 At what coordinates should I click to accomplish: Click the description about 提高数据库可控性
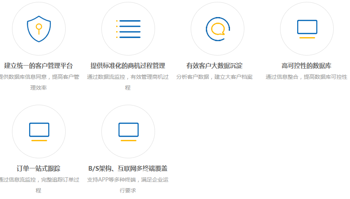pyautogui.click(x=306, y=77)
